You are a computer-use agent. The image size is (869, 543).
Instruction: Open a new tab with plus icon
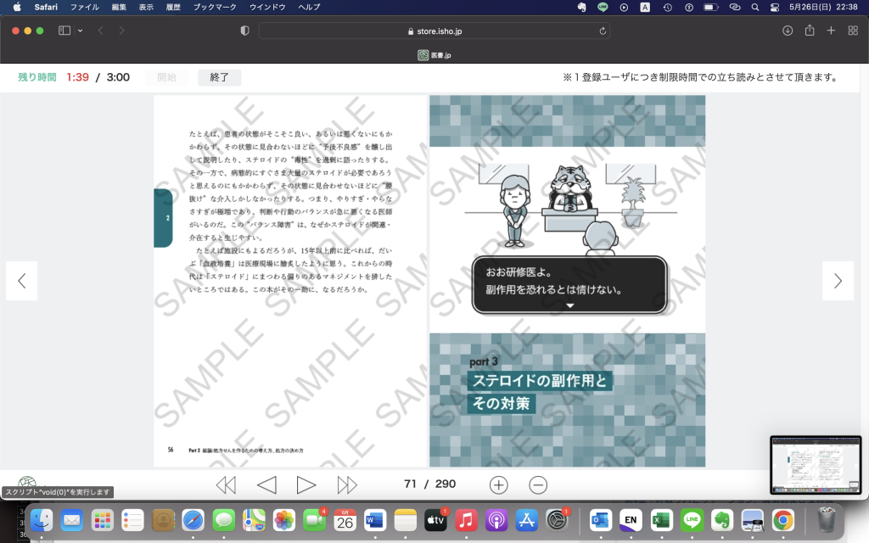(x=831, y=31)
